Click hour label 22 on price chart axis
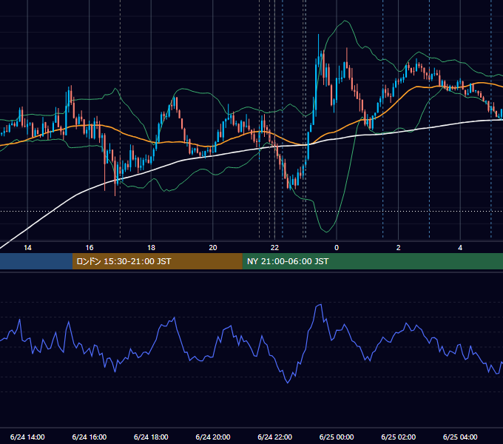This screenshot has width=503, height=444. pos(274,248)
